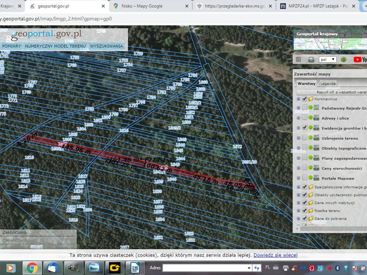Click the list view icon in toolbar
The width and height of the screenshot is (367, 275).
point(298,59)
